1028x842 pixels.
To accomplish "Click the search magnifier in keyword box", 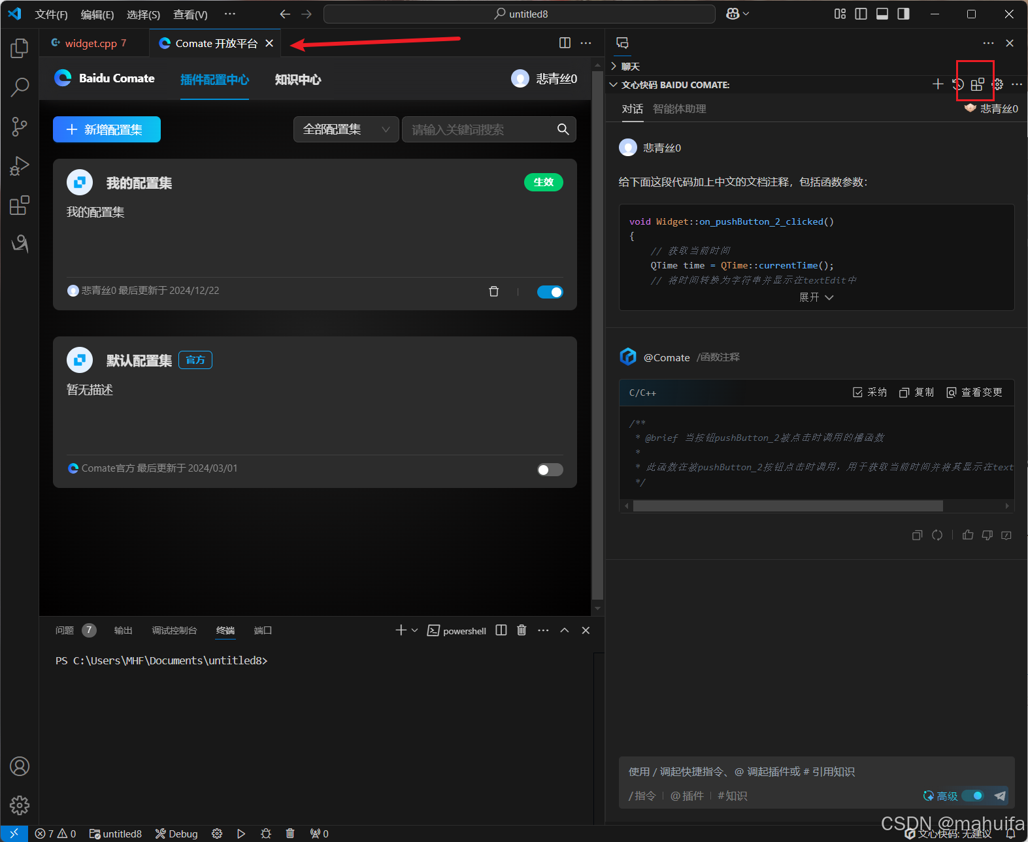I will tap(563, 129).
